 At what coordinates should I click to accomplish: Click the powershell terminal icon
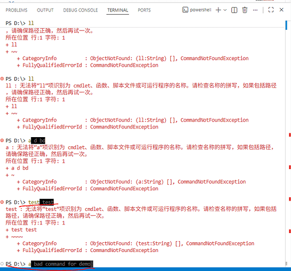[x=185, y=10]
